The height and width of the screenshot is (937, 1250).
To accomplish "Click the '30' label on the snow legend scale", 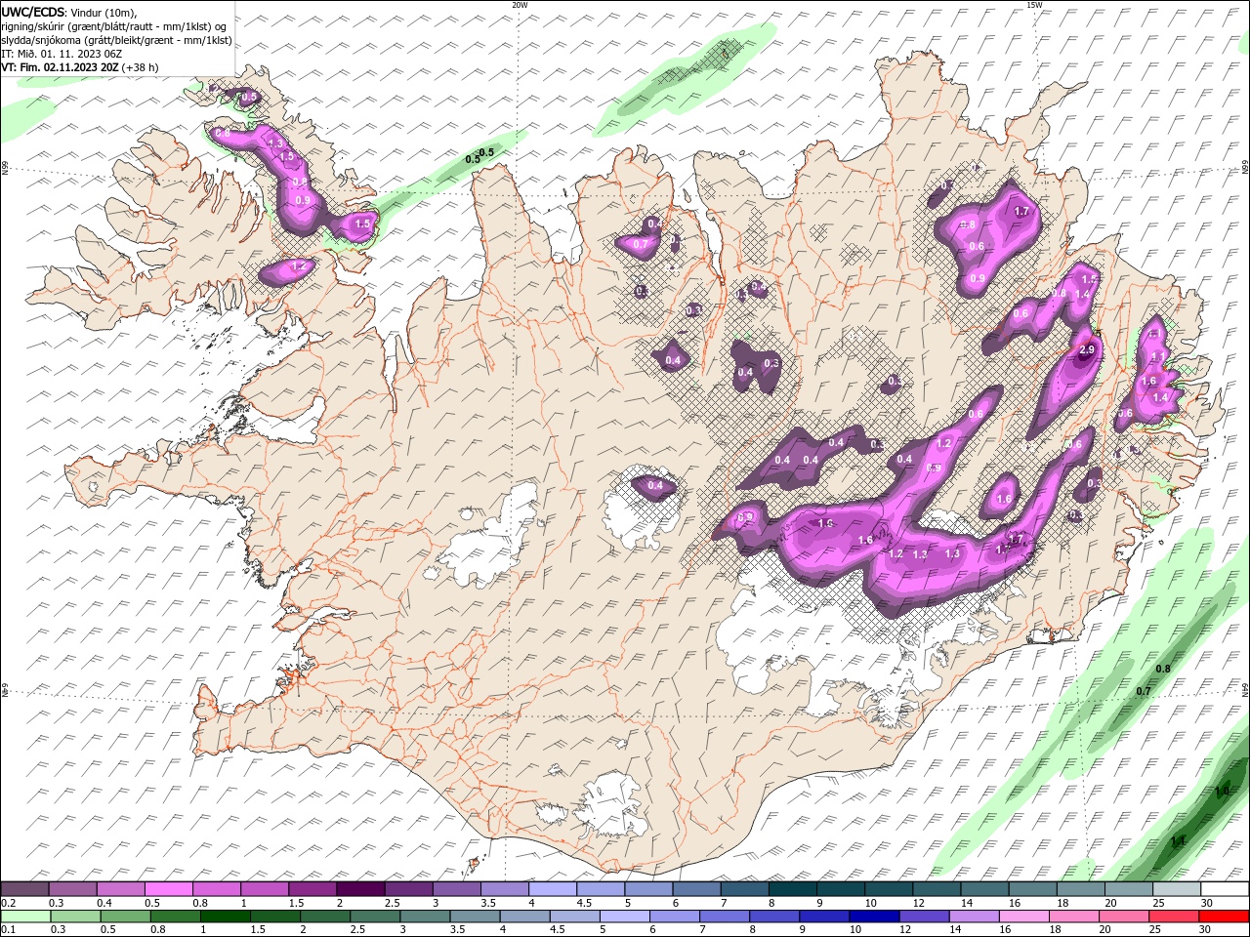I will tap(1207, 903).
